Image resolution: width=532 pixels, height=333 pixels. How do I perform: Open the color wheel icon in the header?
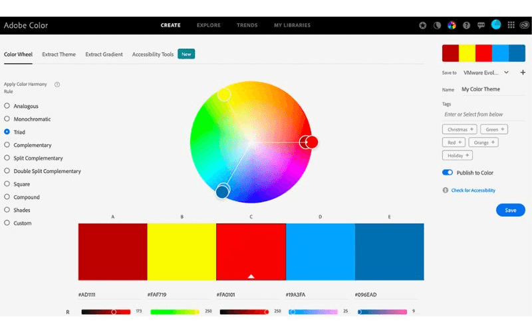[x=452, y=25]
